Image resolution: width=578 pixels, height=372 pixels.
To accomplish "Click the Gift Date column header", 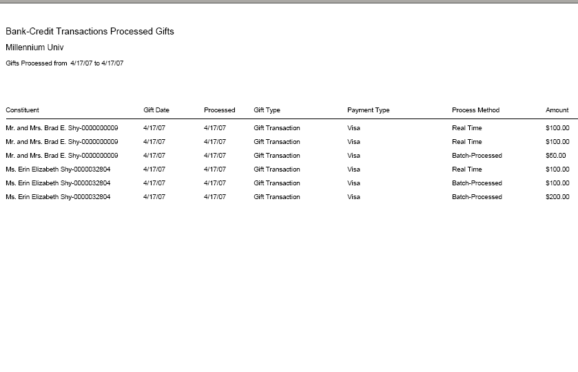I will pos(156,110).
